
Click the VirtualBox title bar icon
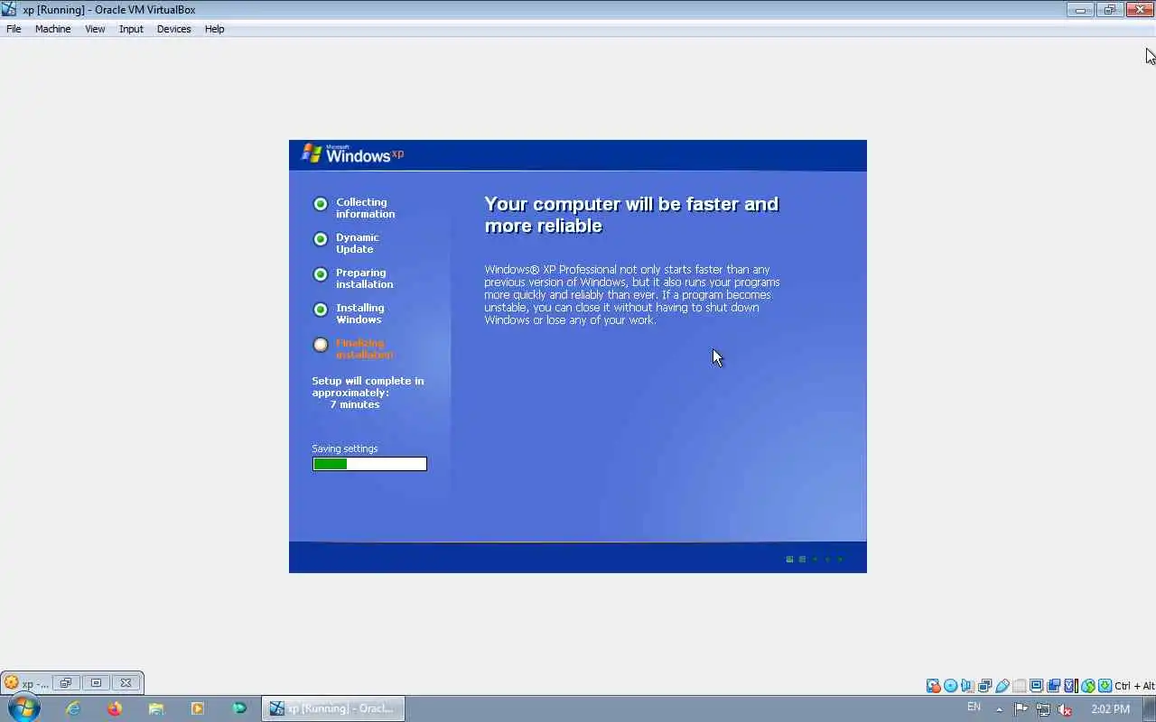(x=9, y=10)
